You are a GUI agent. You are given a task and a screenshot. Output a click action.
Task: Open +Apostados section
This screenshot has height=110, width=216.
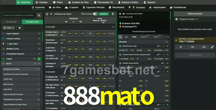click(x=157, y=8)
